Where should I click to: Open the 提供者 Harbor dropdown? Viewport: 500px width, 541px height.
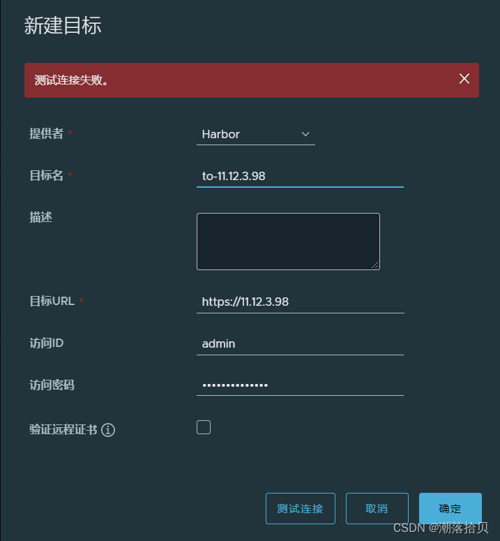click(x=256, y=134)
